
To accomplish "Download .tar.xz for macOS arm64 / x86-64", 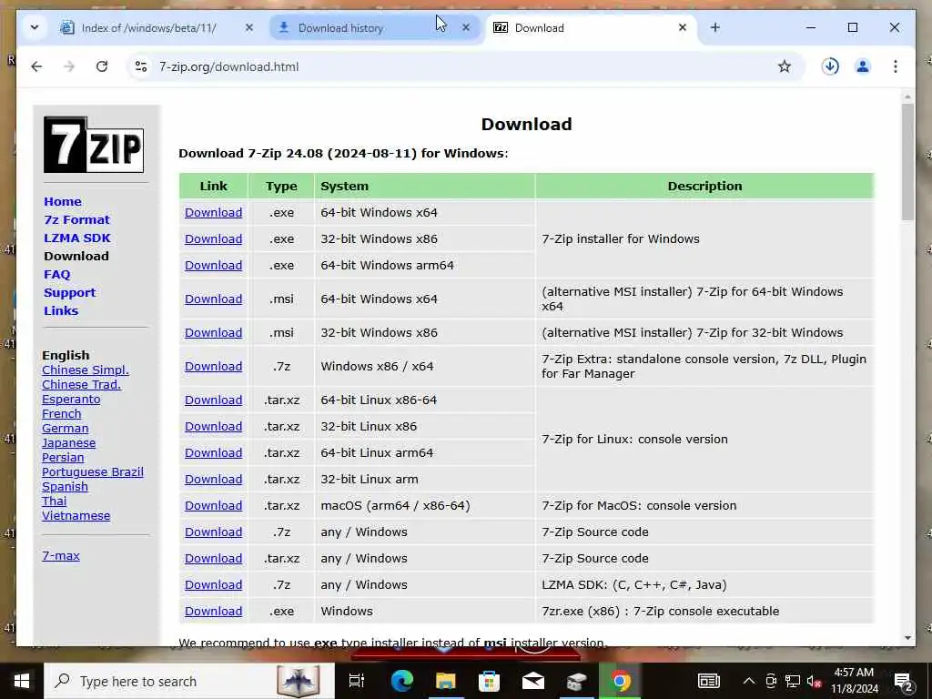I will point(213,506).
